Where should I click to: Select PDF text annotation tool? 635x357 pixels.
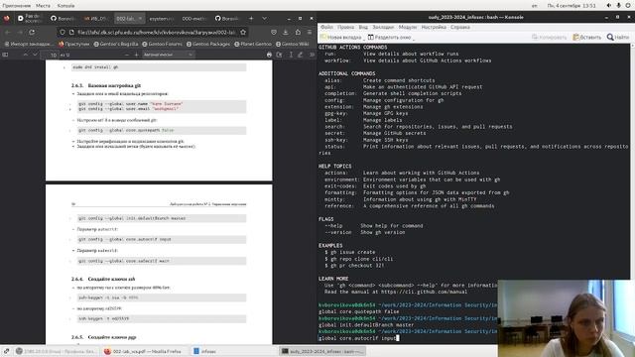point(291,55)
